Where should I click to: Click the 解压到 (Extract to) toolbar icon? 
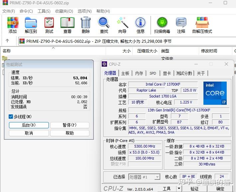(x=31, y=23)
